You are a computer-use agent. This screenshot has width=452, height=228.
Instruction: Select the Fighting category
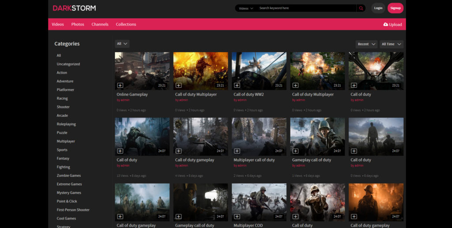tap(64, 167)
